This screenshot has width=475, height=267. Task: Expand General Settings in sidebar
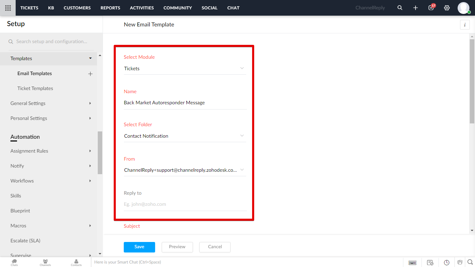[90, 103]
